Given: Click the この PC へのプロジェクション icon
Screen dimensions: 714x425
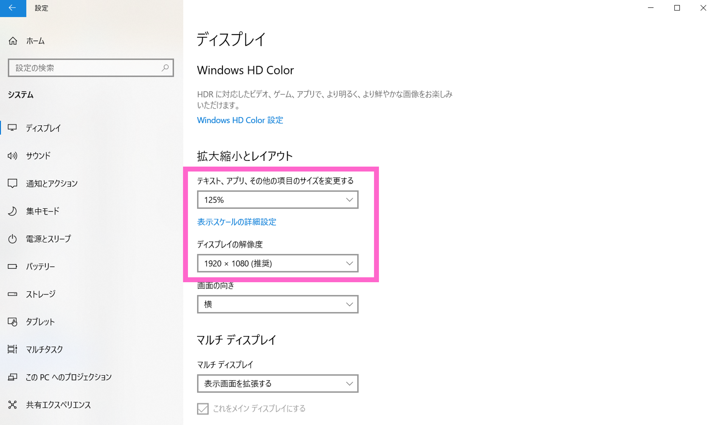Looking at the screenshot, I should pos(12,377).
